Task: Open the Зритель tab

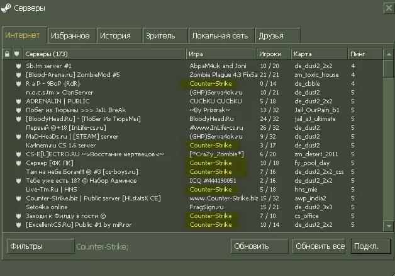Action: (165, 36)
